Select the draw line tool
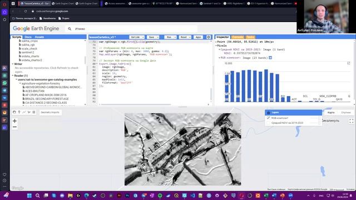 pyautogui.click(x=24, y=112)
